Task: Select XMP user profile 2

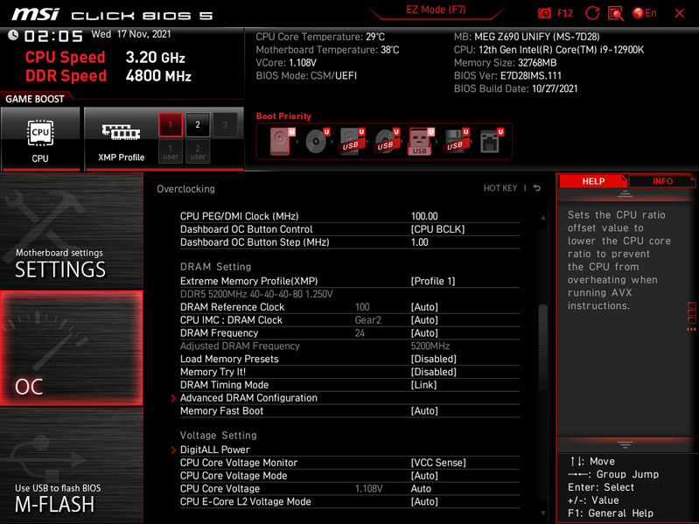Action: point(198,151)
